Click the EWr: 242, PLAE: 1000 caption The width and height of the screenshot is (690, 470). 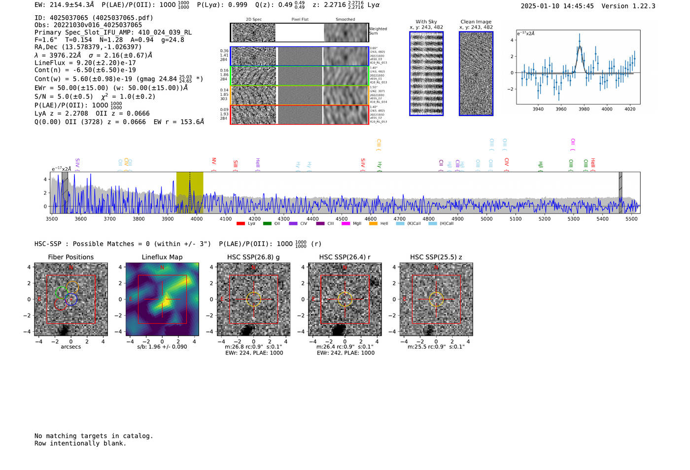point(345,353)
